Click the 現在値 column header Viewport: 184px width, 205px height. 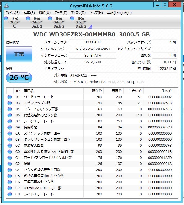pyautogui.click(x=94, y=91)
